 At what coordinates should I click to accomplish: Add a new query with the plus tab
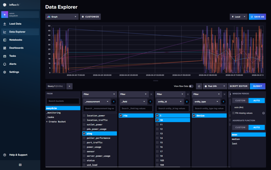(69, 86)
